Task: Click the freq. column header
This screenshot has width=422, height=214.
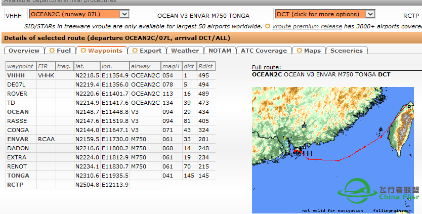Action: click(65, 66)
